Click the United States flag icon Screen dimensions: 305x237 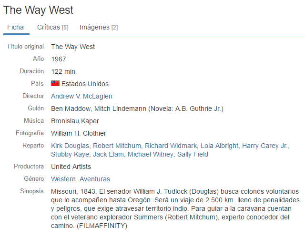[x=55, y=83]
